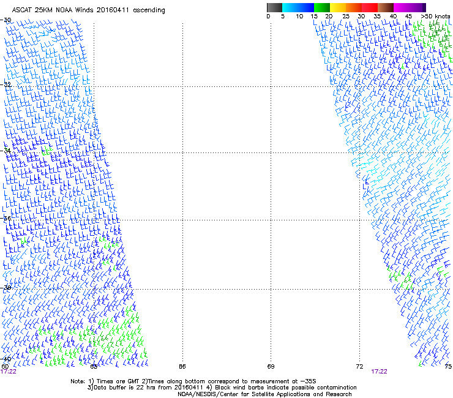This screenshot has height=398, width=453.
Task: Click the legend label '45'
Action: click(408, 17)
